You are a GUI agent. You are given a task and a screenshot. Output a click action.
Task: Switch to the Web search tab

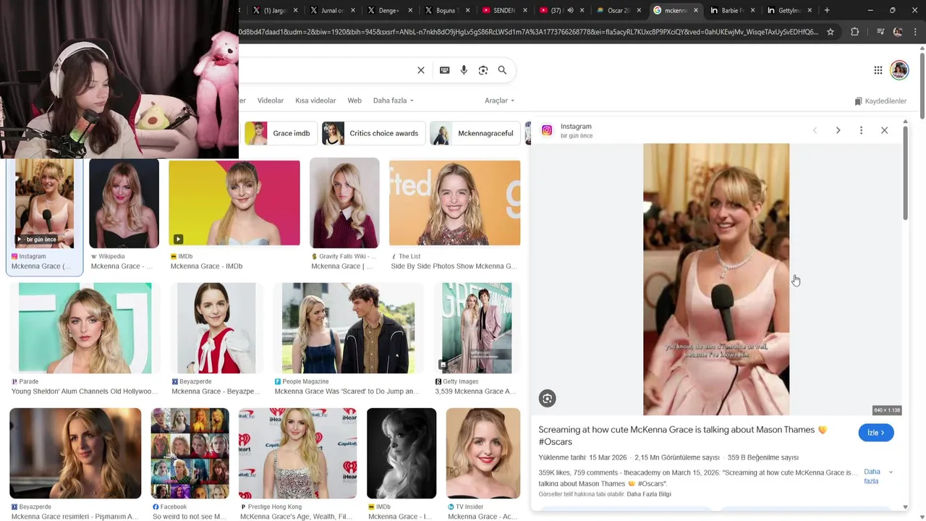(354, 101)
